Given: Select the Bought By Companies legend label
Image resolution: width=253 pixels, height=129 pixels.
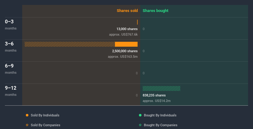Looking at the screenshot, I should coord(161,125).
